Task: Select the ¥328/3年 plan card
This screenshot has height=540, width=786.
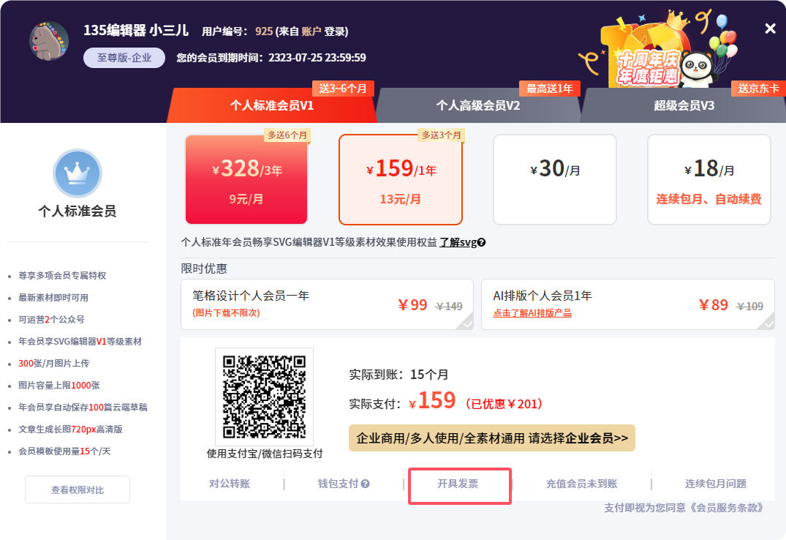Action: click(246, 180)
